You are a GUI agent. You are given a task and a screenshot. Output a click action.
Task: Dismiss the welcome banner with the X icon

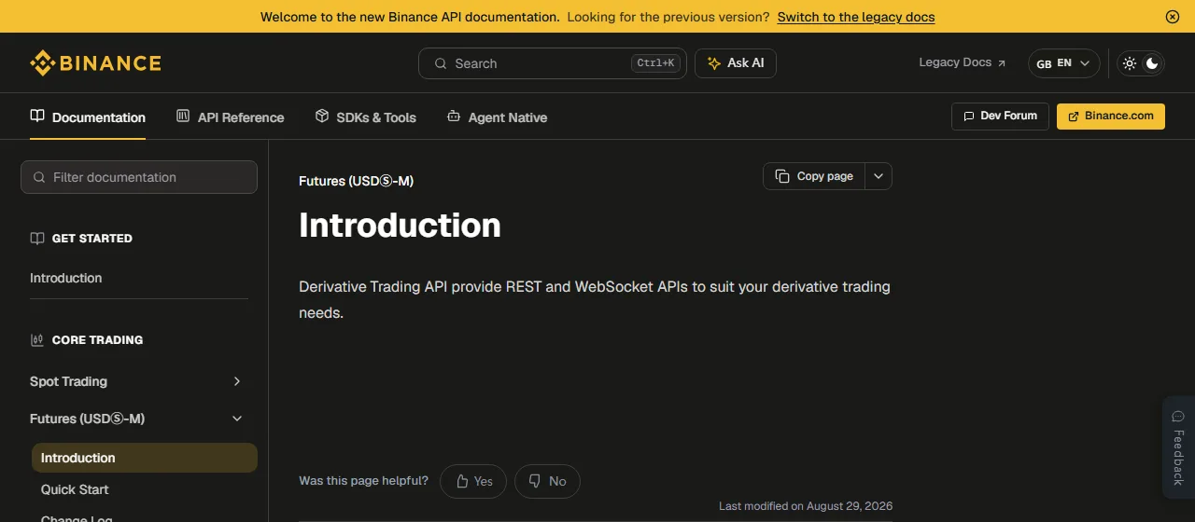pyautogui.click(x=1173, y=17)
